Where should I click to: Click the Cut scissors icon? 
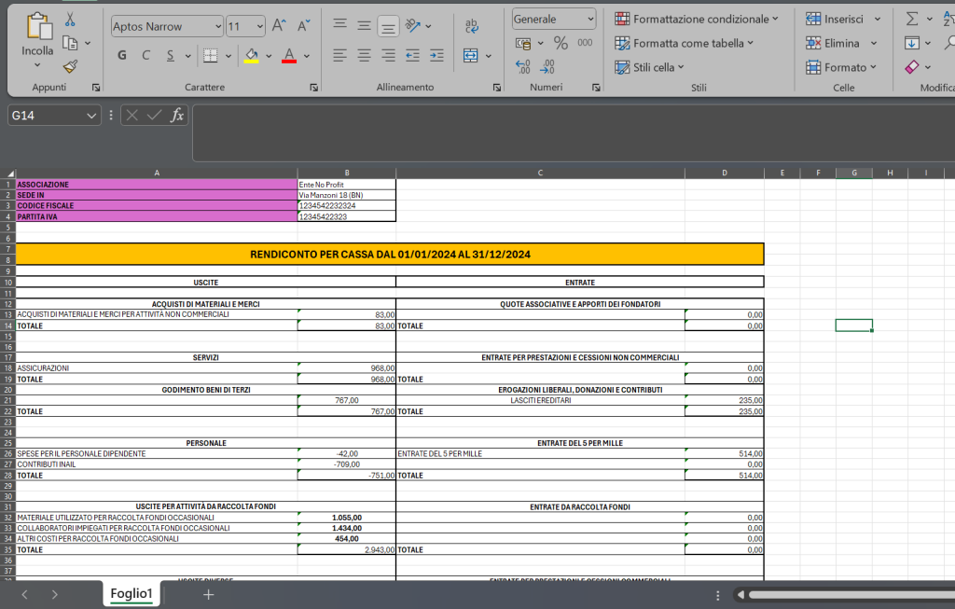(70, 20)
